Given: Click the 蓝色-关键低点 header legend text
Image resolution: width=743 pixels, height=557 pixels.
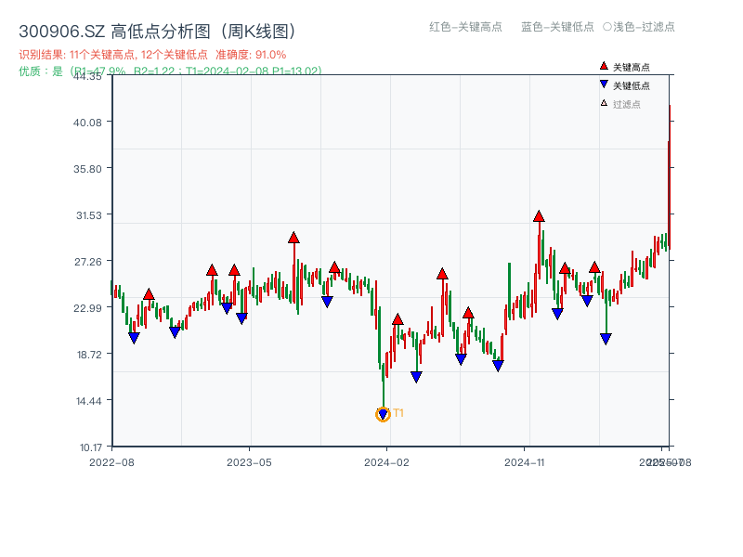Looking at the screenshot, I should pos(557,27).
